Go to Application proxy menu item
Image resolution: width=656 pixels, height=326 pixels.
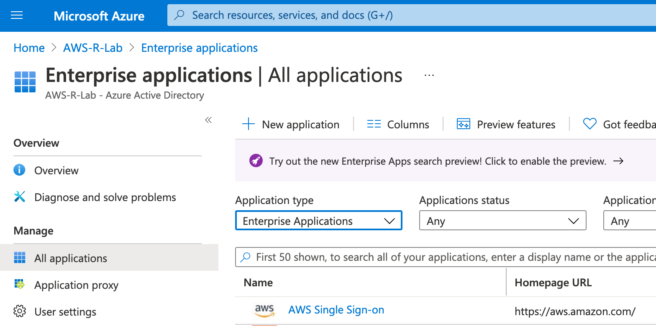point(76,285)
